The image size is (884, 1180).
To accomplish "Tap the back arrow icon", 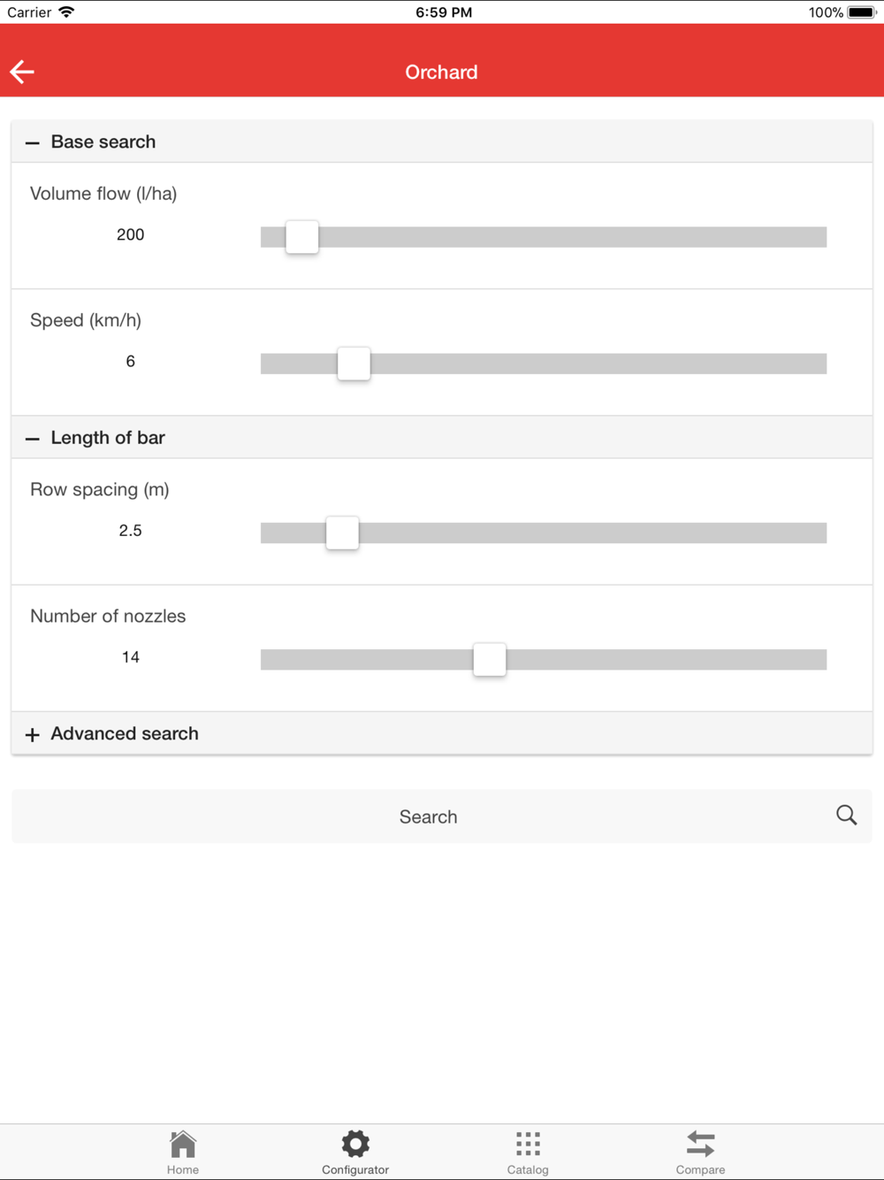I will (22, 72).
